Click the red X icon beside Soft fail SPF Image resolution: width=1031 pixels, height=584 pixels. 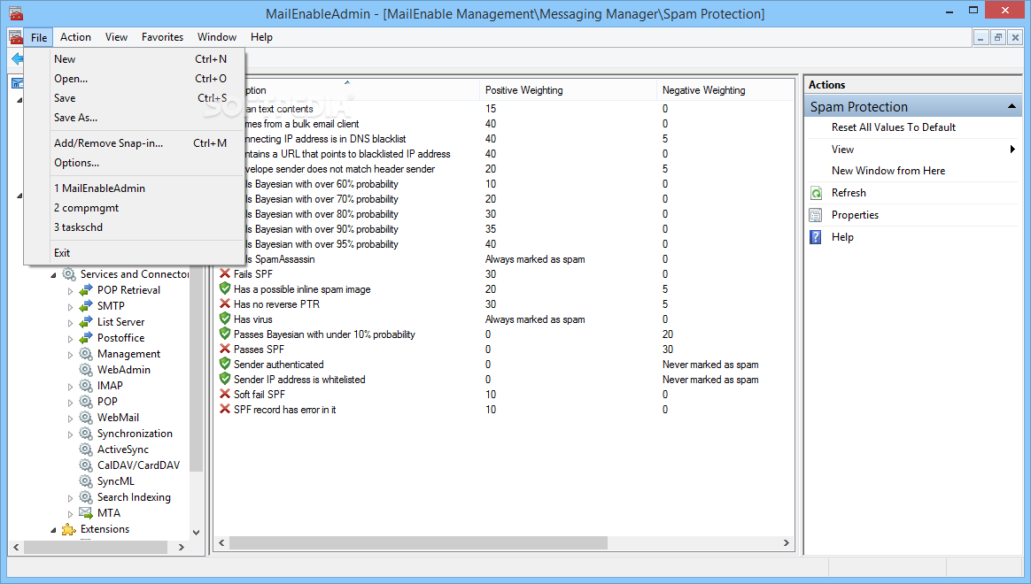pyautogui.click(x=225, y=395)
